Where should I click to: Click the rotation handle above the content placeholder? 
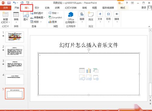point(89,50)
